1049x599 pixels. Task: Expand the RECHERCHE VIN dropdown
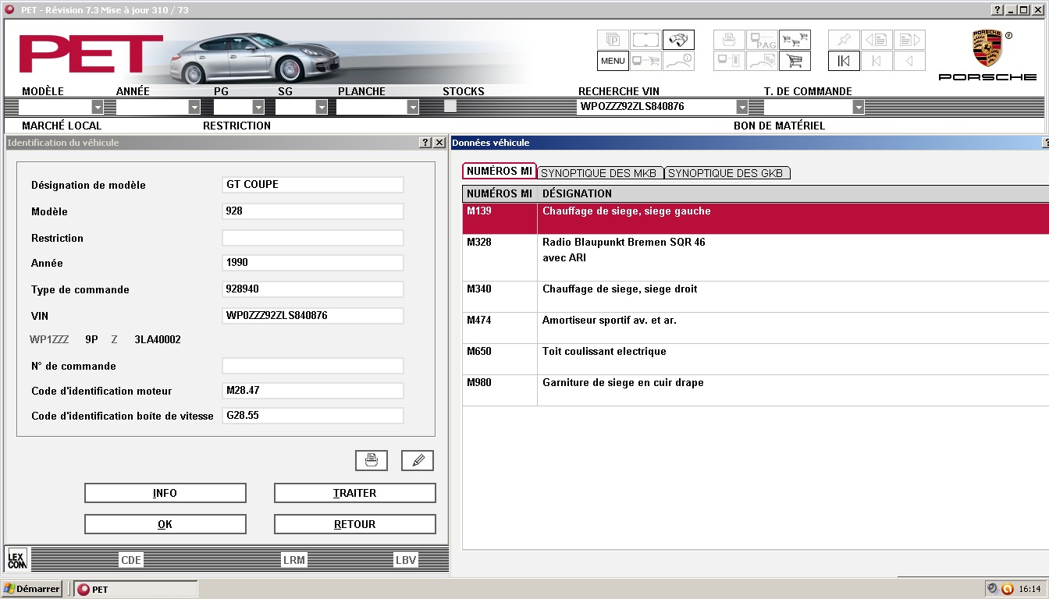[742, 107]
